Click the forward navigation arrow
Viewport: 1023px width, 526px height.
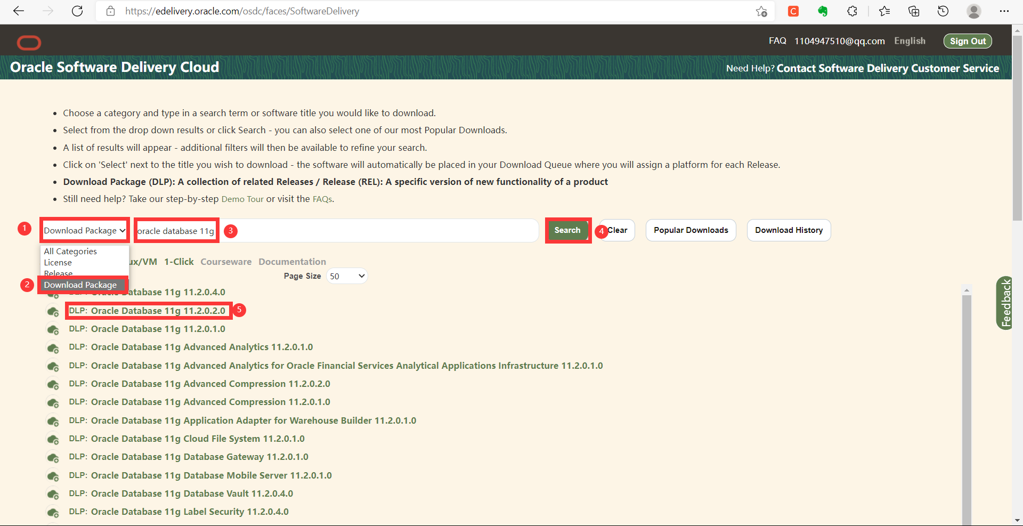(x=48, y=11)
